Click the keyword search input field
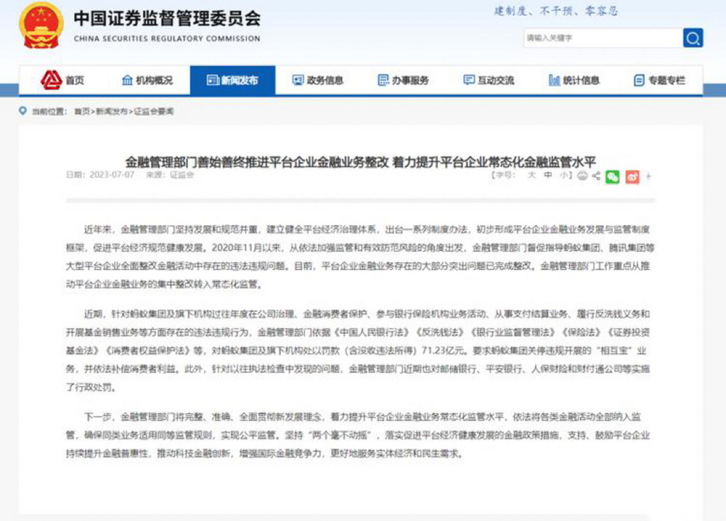 pos(603,38)
